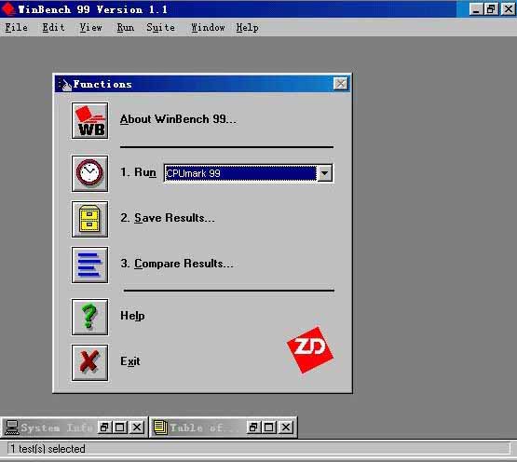Click the Table of Contents document icon
The height and width of the screenshot is (462, 517).
160,428
